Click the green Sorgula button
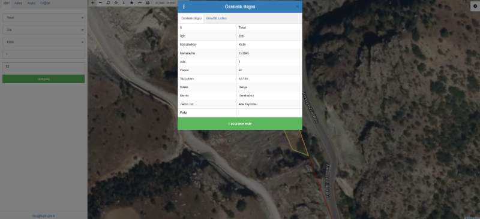This screenshot has width=480, height=219. point(44,79)
